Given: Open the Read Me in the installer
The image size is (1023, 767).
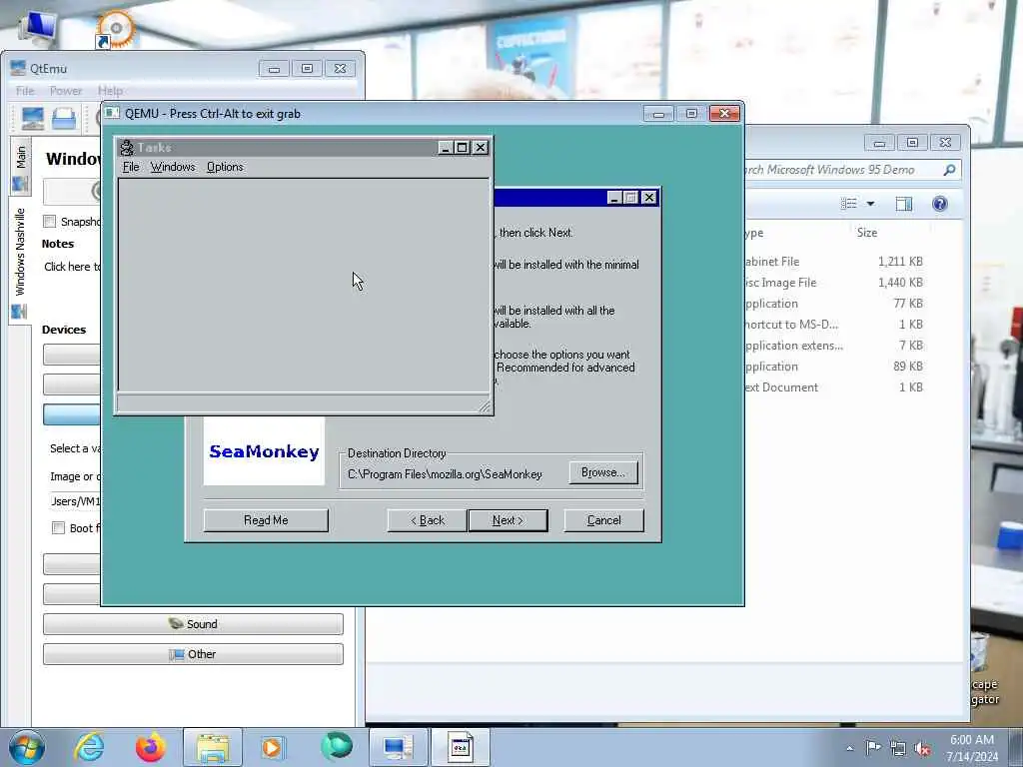Looking at the screenshot, I should tap(266, 519).
